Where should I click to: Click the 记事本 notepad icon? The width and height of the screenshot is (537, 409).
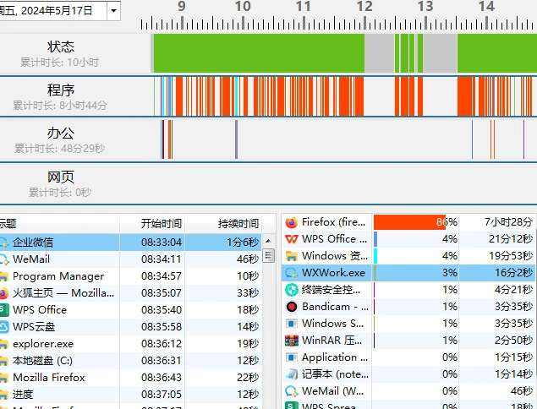[292, 374]
